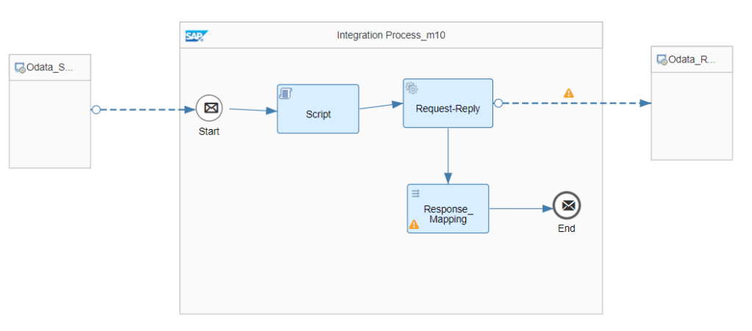
Task: Click the Request-Reply outbound connection circle
Action: 498,103
